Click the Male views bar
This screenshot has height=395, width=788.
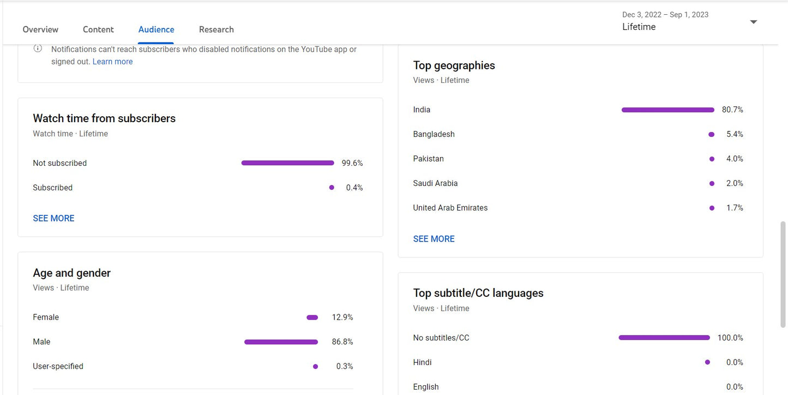point(281,342)
